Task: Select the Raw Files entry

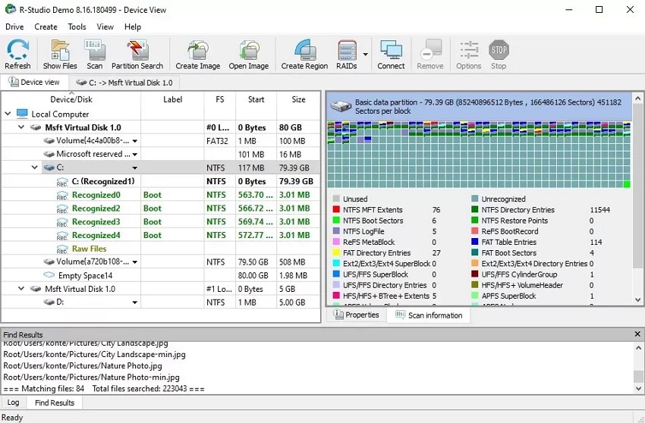Action: pyautogui.click(x=89, y=249)
